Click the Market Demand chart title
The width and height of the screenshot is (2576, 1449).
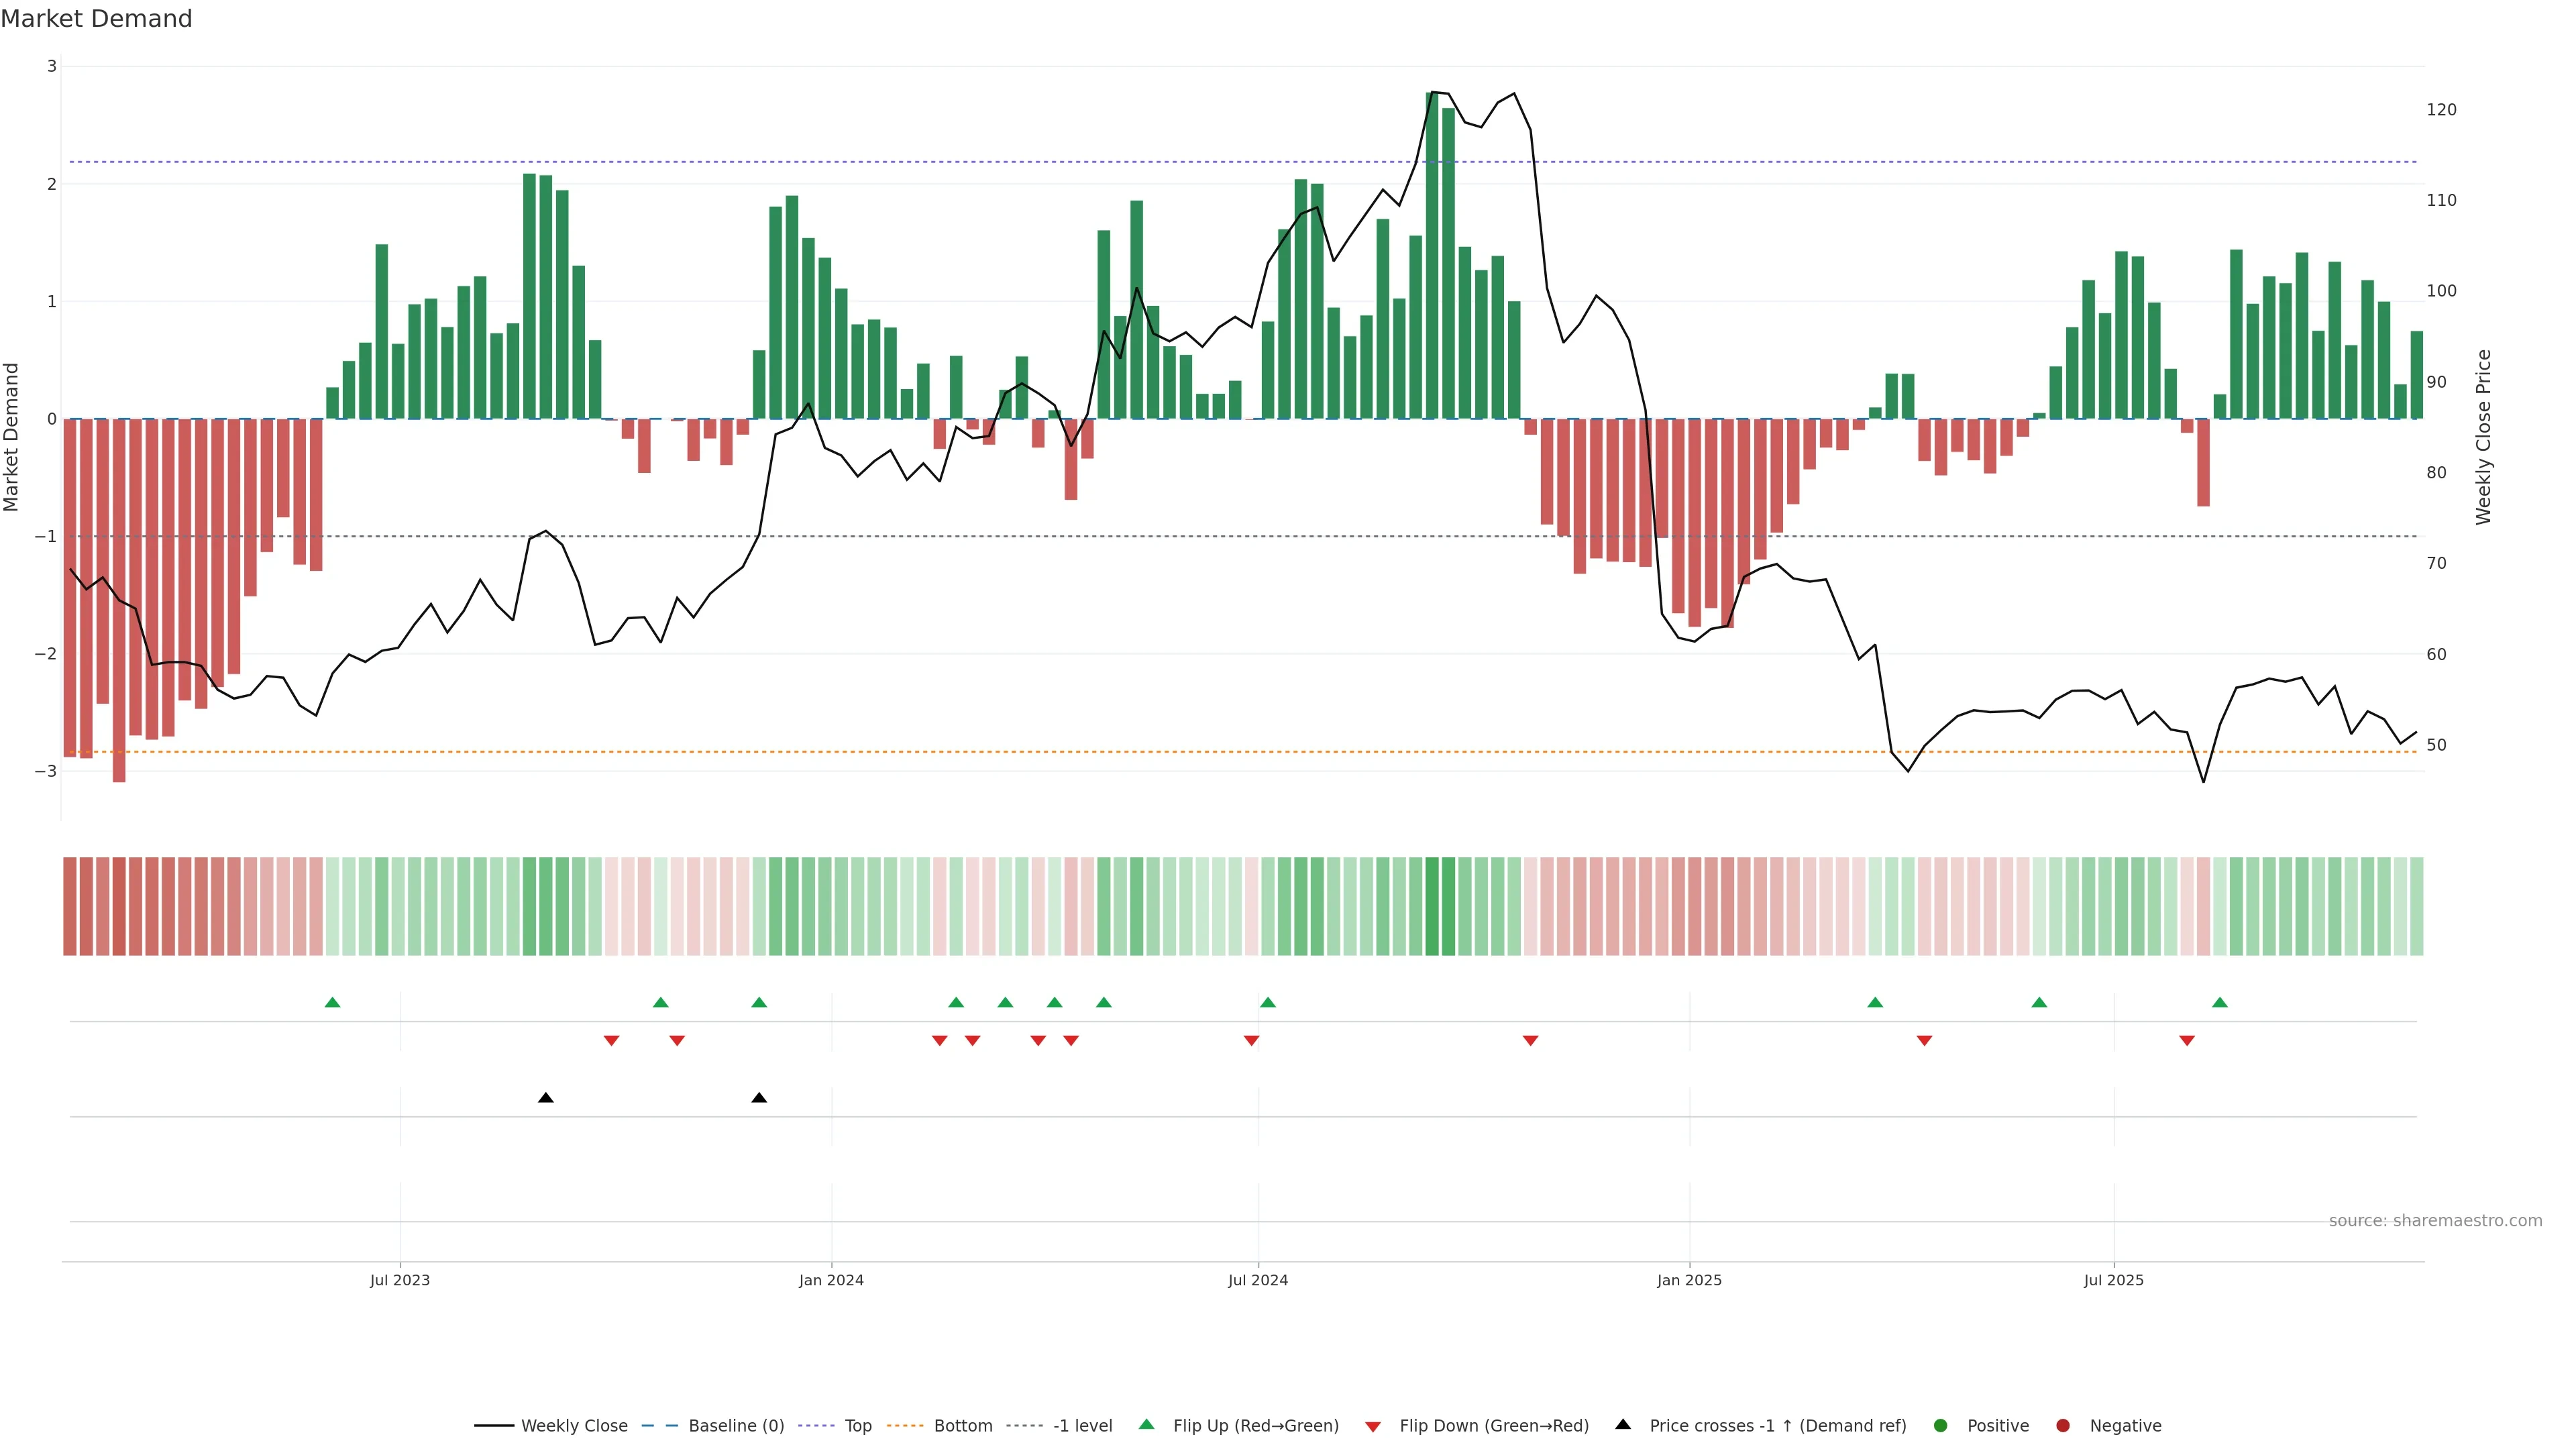[x=96, y=19]
